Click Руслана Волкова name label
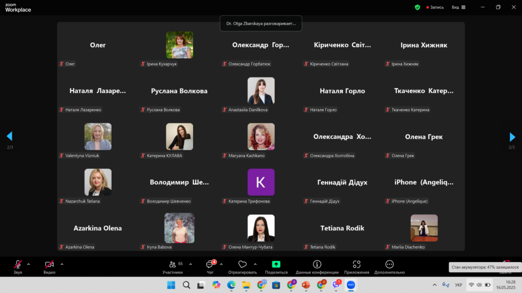Image resolution: width=522 pixels, height=293 pixels. [163, 110]
